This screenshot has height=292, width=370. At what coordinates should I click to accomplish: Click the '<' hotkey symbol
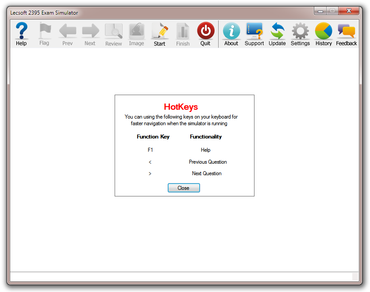[x=150, y=162]
